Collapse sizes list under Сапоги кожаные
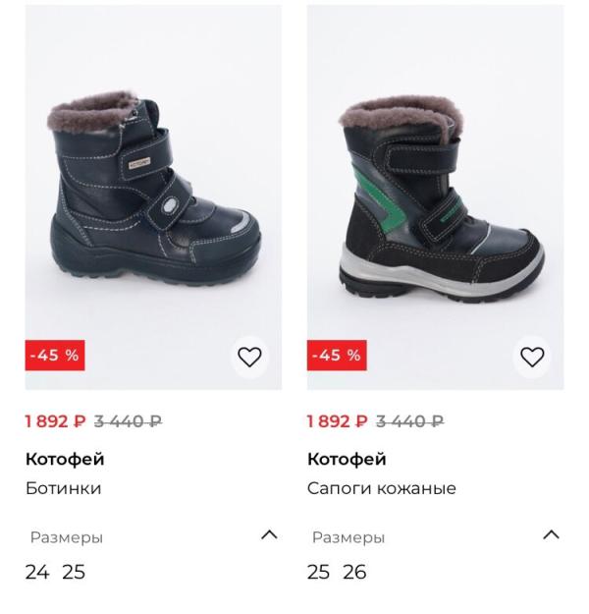The height and width of the screenshot is (614, 589). tap(551, 535)
